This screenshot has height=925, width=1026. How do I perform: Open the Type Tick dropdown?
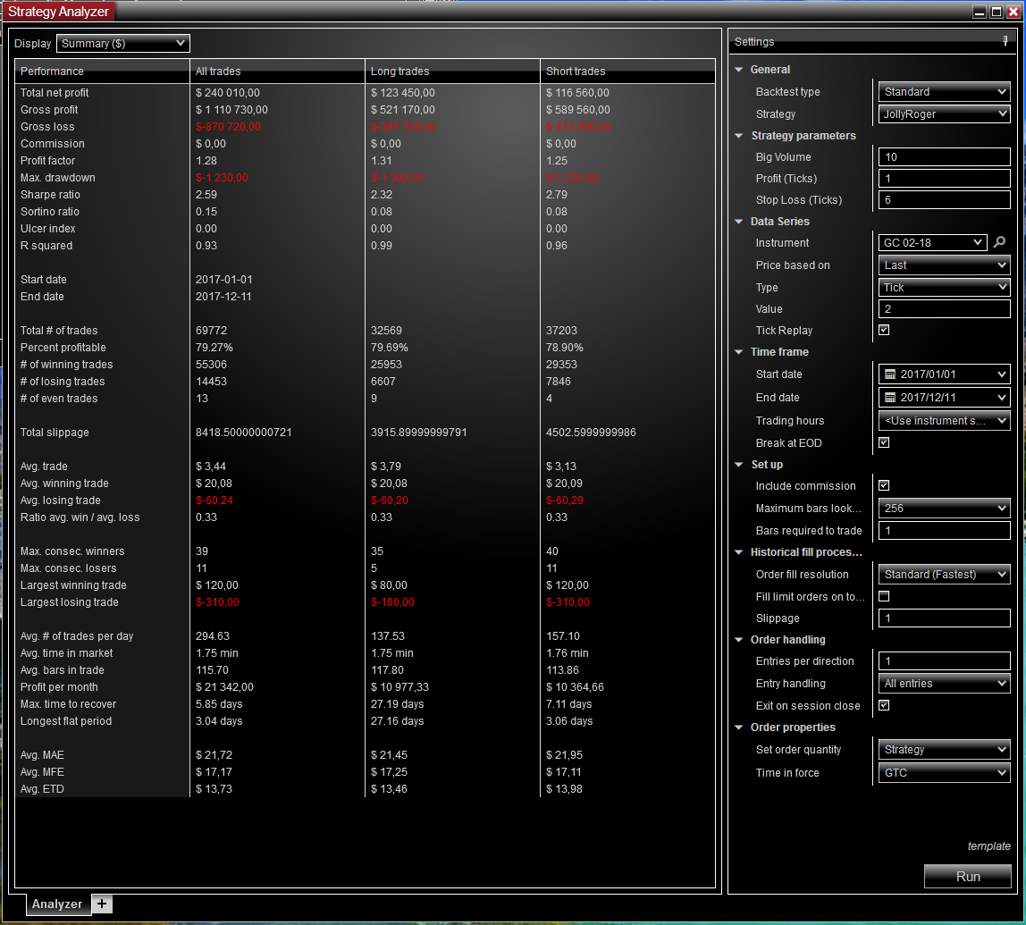944,287
